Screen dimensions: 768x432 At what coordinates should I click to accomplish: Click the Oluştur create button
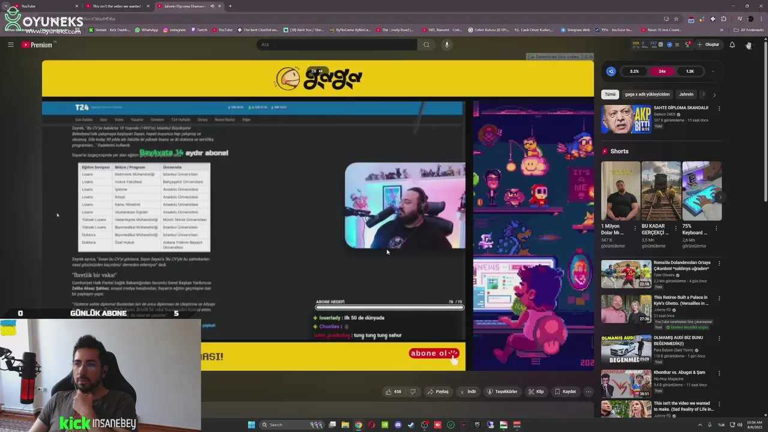point(707,44)
